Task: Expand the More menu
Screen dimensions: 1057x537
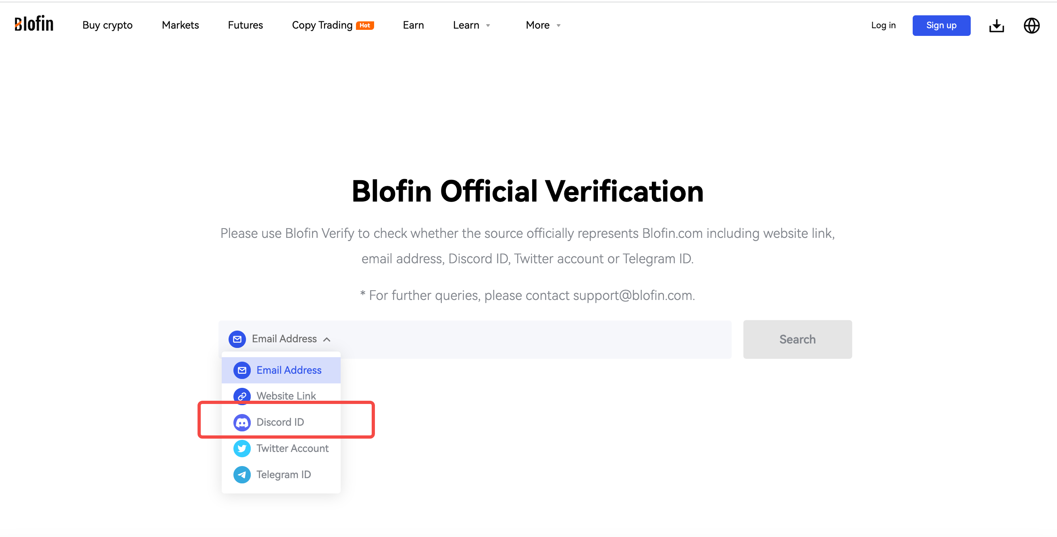Action: pos(543,25)
